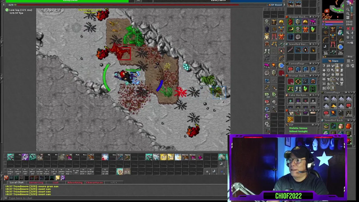Image resolution: width=359 pixels, height=202 pixels.
Task: Expand the arrow next to XP Boost
Action: coord(284,5)
